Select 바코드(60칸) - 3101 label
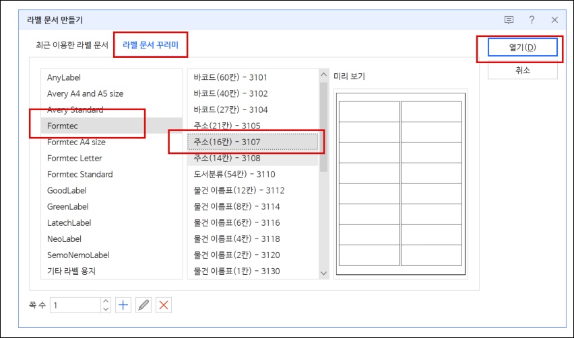The width and height of the screenshot is (574, 338). click(253, 77)
